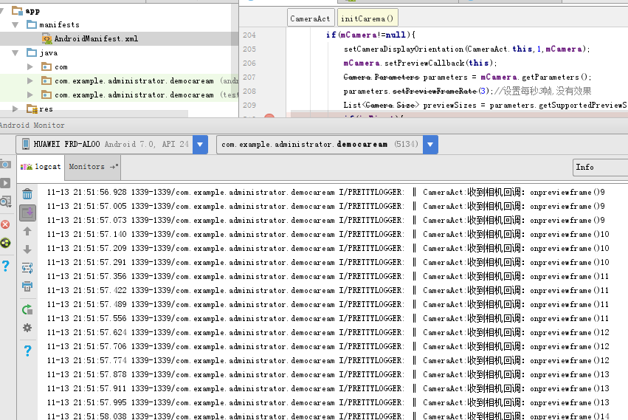Select the log entry at 21:51:57.356
The height and width of the screenshot is (420, 628).
point(328,277)
